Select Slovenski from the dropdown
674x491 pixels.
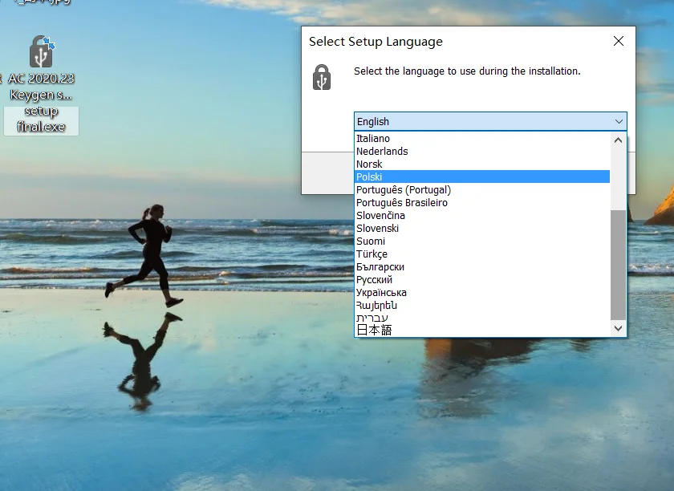(482, 229)
